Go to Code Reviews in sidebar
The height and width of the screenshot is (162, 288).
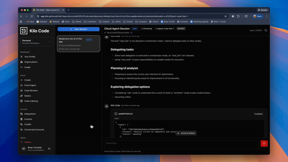(31, 90)
